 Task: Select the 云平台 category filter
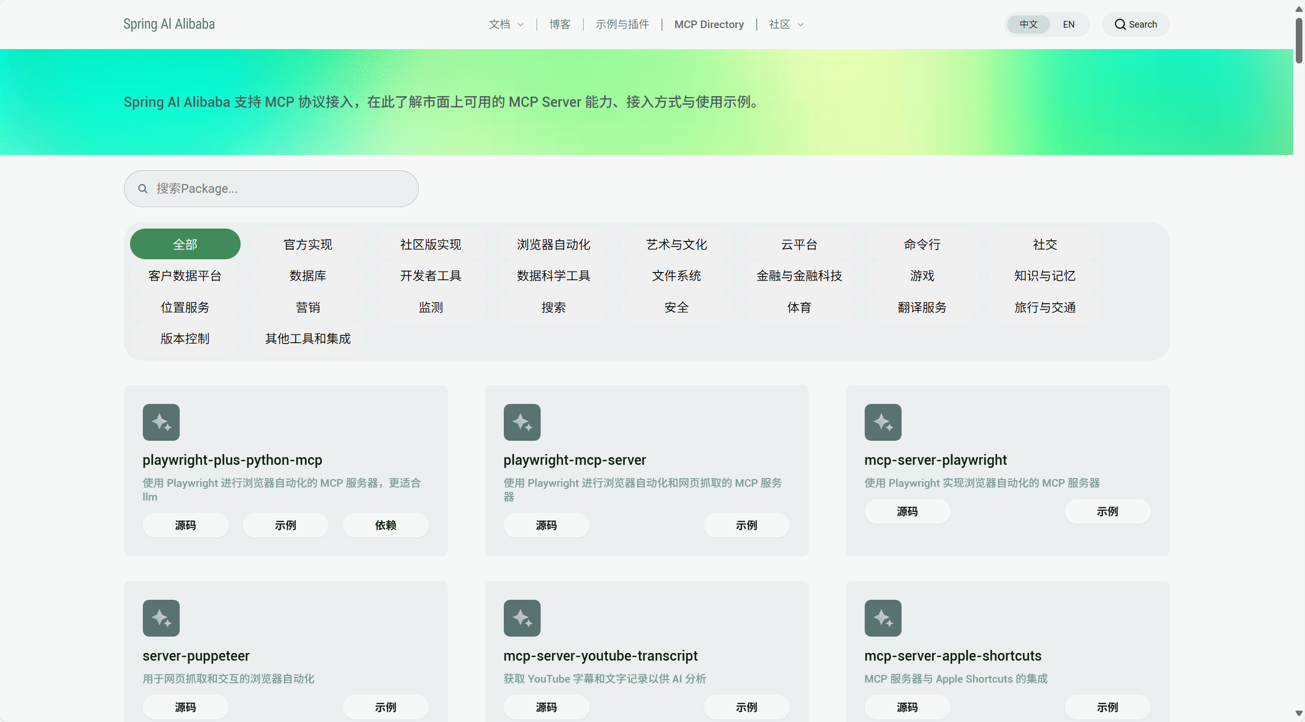(x=800, y=244)
